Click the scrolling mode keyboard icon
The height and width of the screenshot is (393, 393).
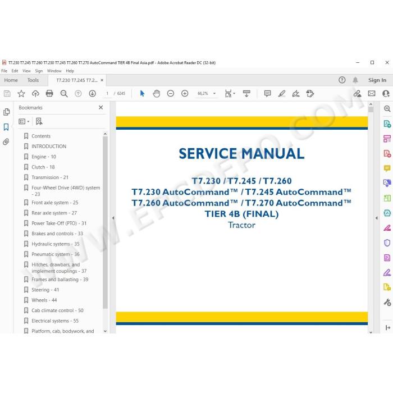[x=246, y=94]
